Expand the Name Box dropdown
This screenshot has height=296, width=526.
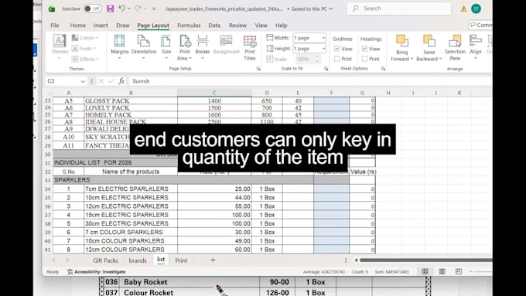[83, 81]
